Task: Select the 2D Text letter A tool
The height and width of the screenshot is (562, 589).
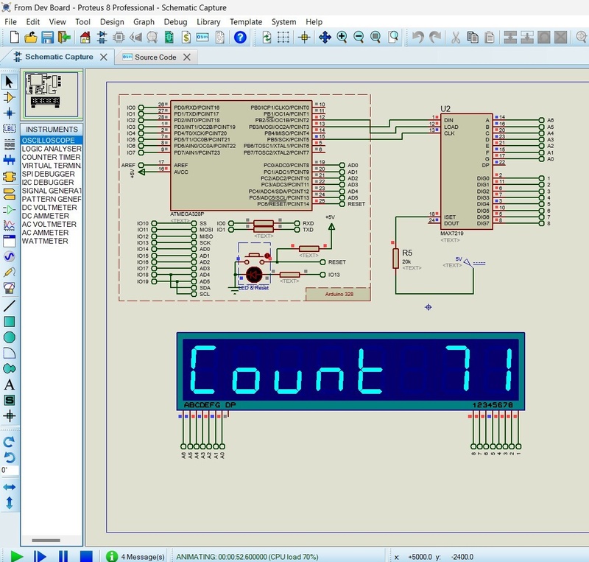Action: coord(10,384)
